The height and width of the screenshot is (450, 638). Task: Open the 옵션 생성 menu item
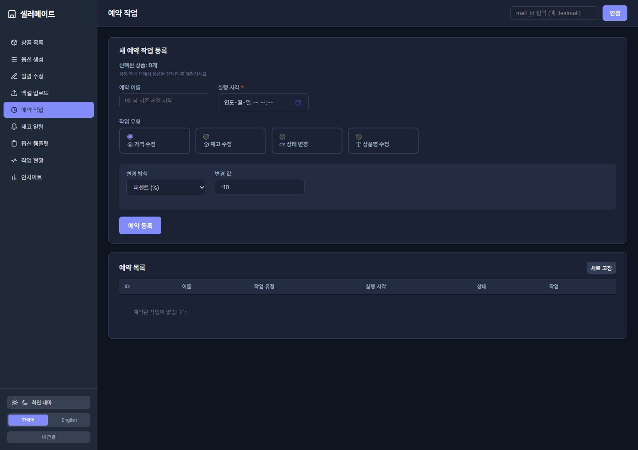pyautogui.click(x=49, y=59)
